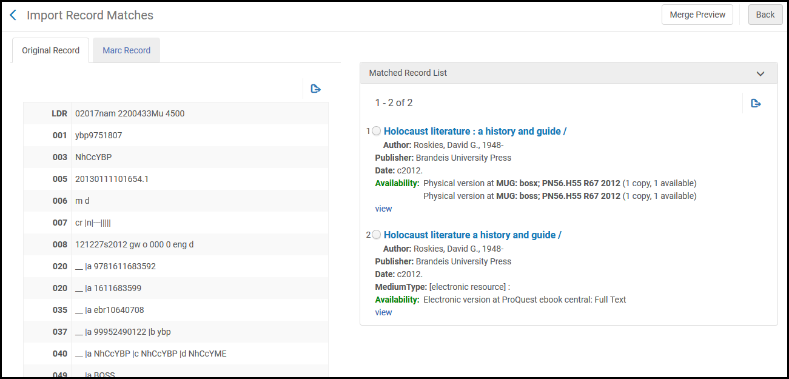Viewport: 789px width, 379px height.
Task: Select the 040 field row with NhCcYME
Action: point(176,354)
